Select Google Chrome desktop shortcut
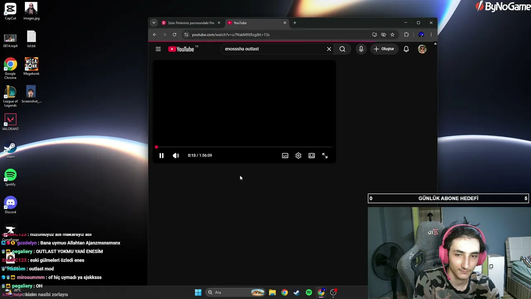 [x=10, y=69]
